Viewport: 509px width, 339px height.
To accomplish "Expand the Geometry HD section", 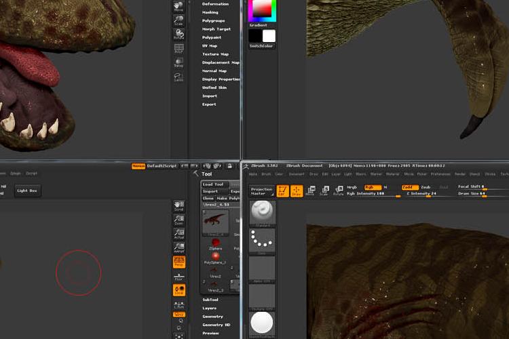I will coord(216,325).
